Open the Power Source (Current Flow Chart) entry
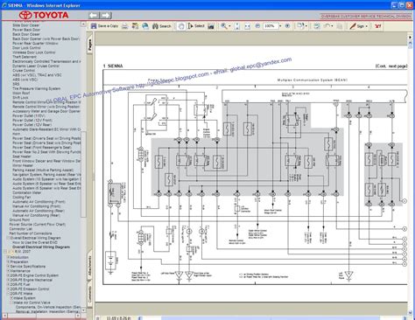This screenshot has height=320, width=415. click(38, 225)
